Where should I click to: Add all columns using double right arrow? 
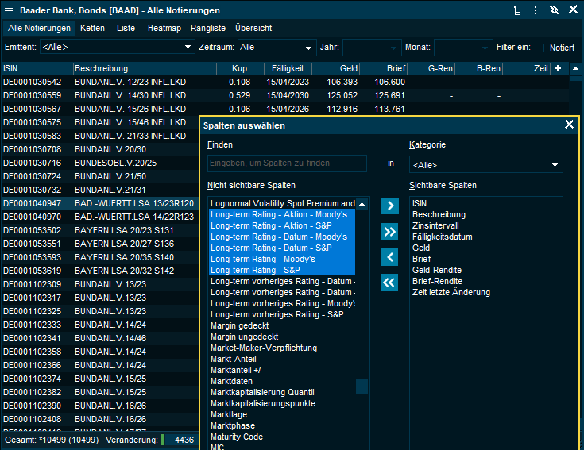click(x=389, y=232)
